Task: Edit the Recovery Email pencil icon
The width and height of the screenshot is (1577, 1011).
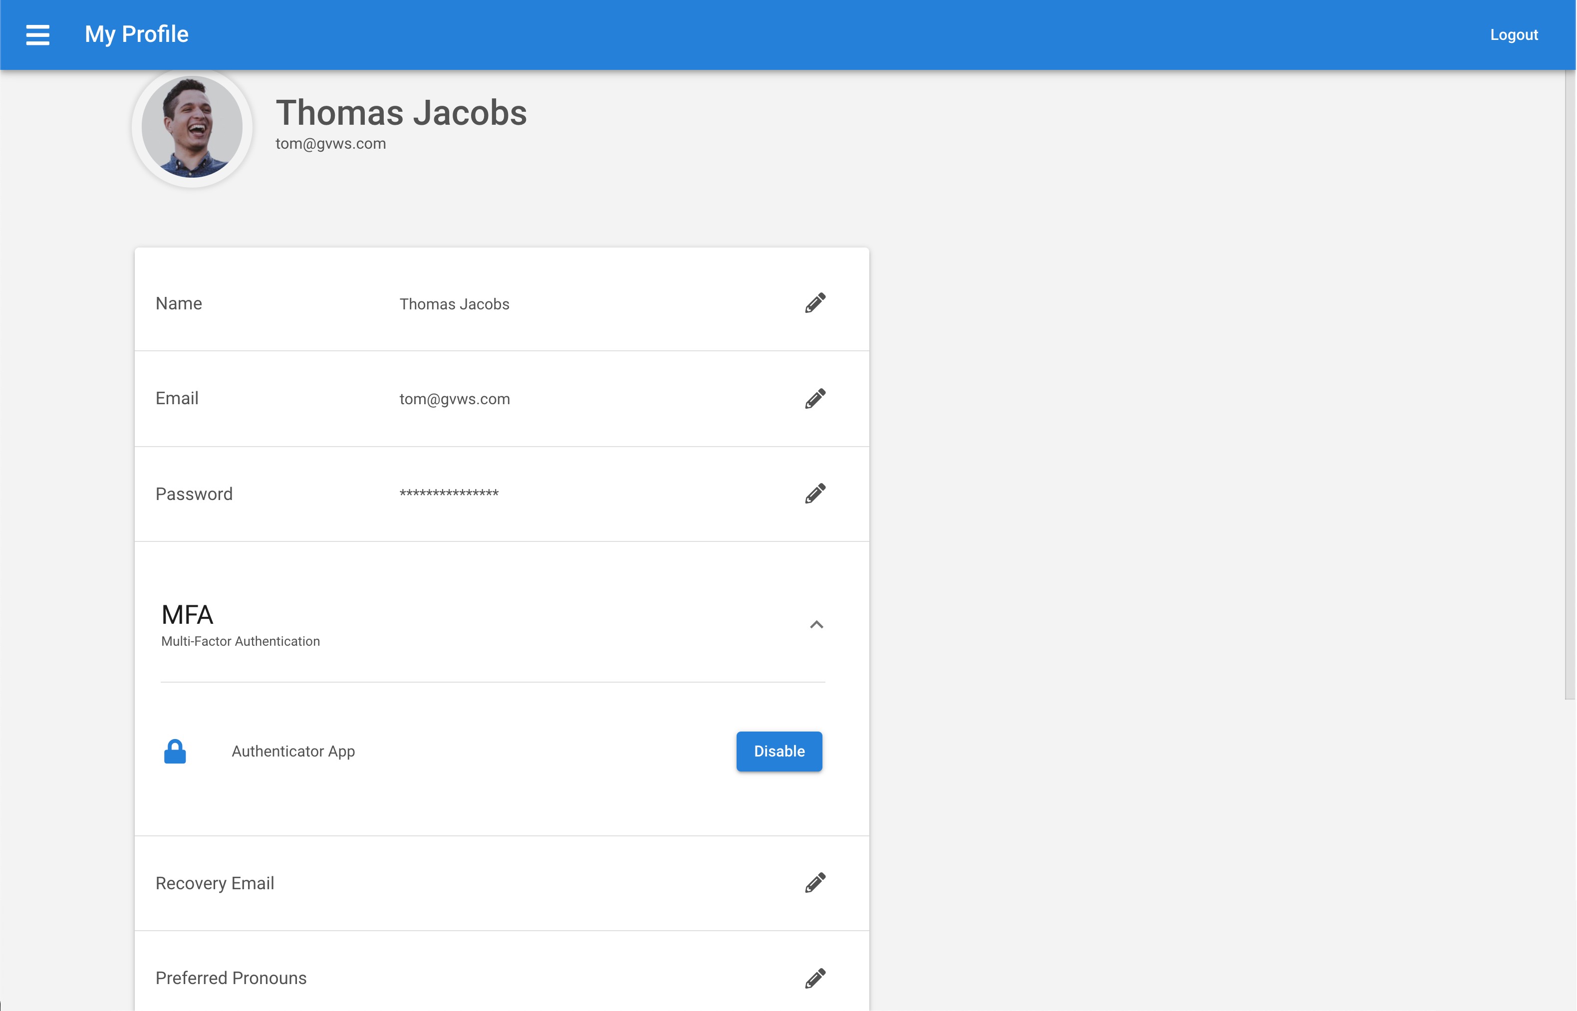Action: point(815,883)
